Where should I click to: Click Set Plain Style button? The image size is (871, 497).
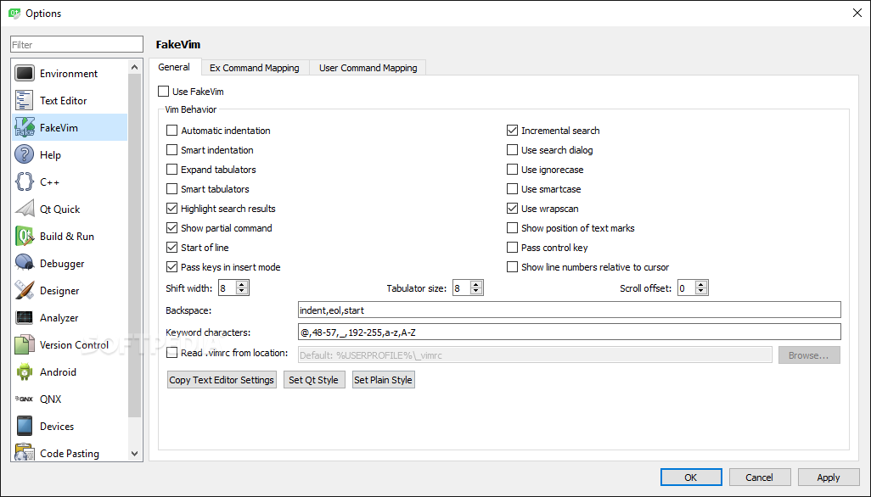pos(383,380)
